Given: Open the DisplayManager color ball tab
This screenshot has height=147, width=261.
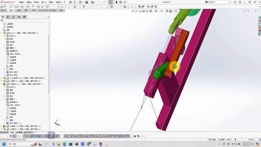Looking at the screenshot, I should pos(24,17).
